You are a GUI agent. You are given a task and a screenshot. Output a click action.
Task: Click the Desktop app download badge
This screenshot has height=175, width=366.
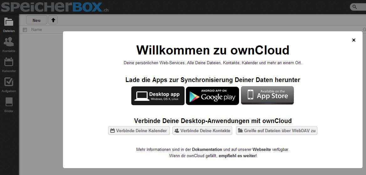(158, 96)
